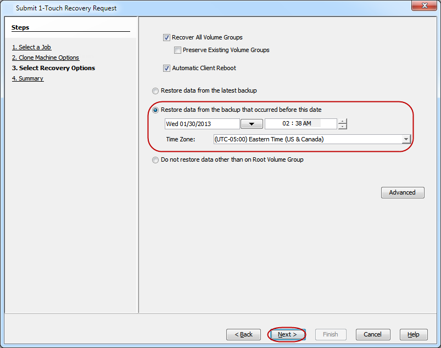Cancel the recovery request
This screenshot has height=348, width=441.
point(372,334)
